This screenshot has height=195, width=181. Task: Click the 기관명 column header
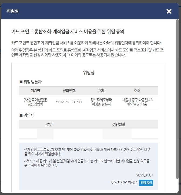35,91
